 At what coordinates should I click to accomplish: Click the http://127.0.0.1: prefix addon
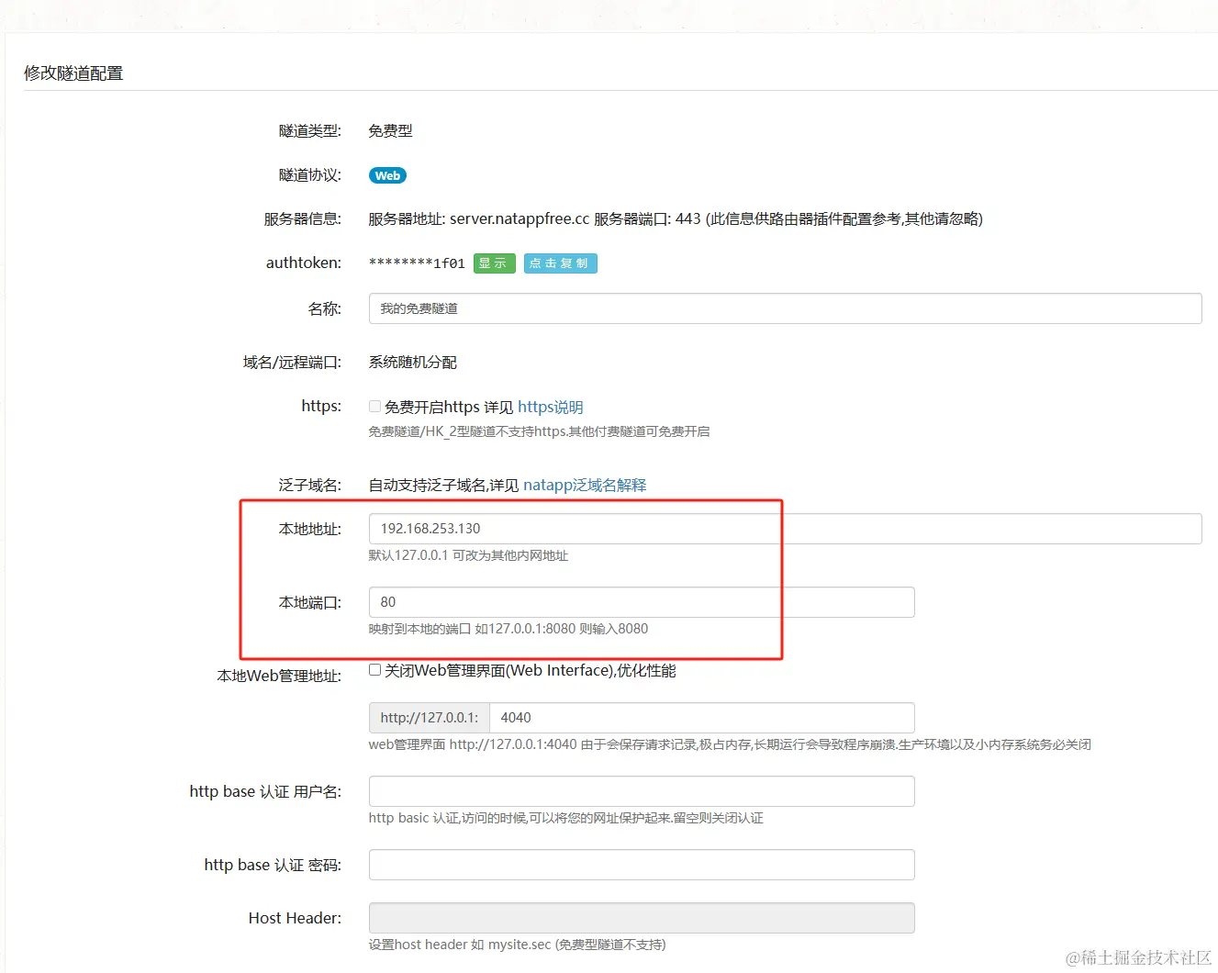click(430, 718)
